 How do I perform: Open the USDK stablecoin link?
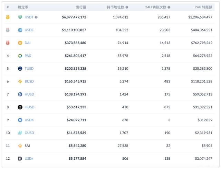[x=29, y=120]
